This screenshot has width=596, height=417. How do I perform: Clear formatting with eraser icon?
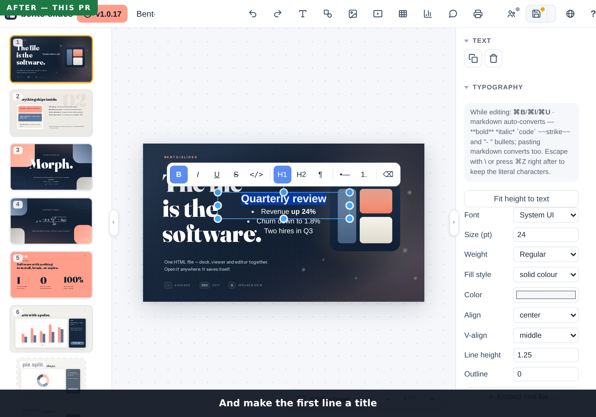pos(388,175)
